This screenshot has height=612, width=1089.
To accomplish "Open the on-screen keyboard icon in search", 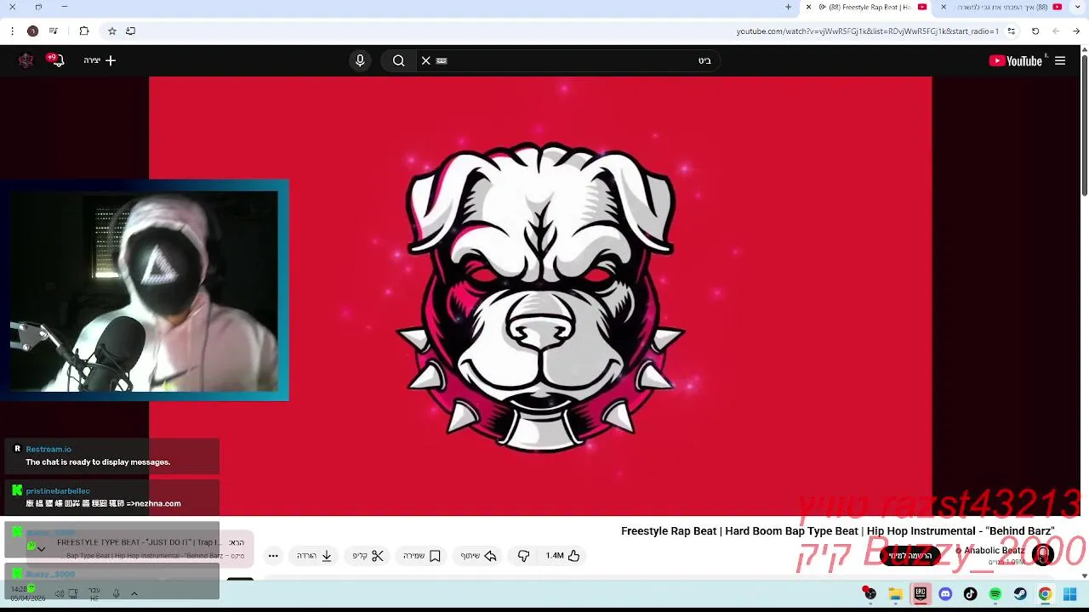I will coord(442,60).
